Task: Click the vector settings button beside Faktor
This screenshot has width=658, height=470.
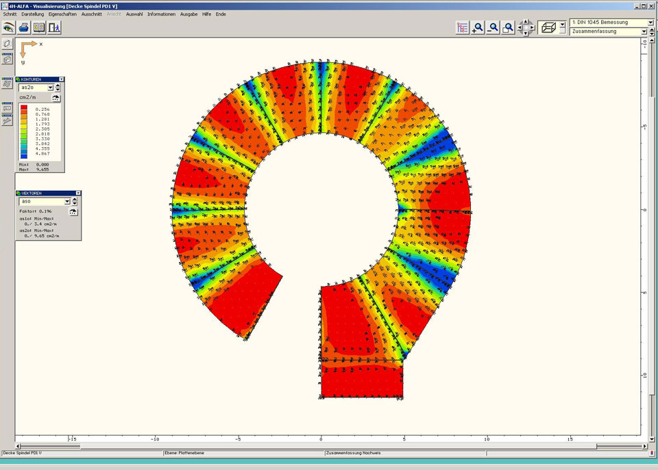Action: pos(73,212)
